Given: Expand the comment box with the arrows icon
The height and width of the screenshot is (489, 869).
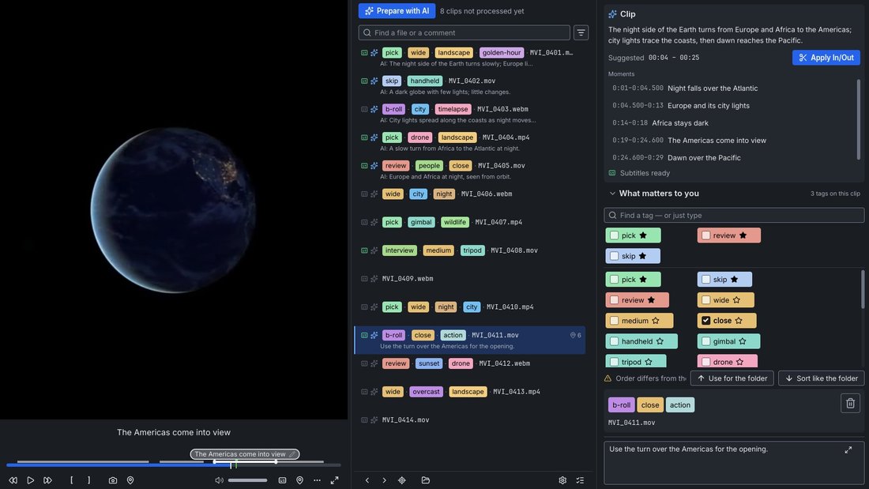Looking at the screenshot, I should 848,450.
